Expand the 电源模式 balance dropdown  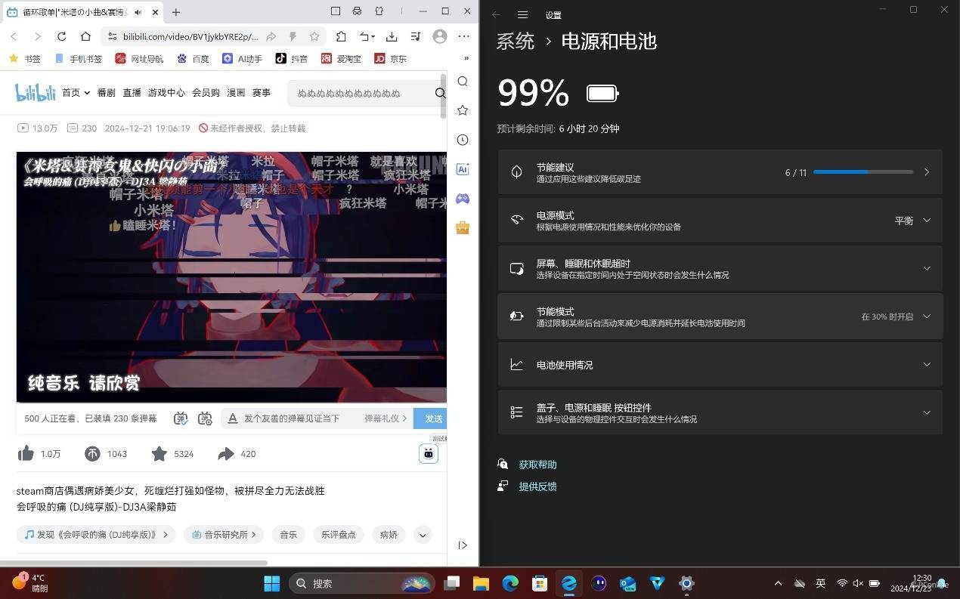pyautogui.click(x=912, y=221)
